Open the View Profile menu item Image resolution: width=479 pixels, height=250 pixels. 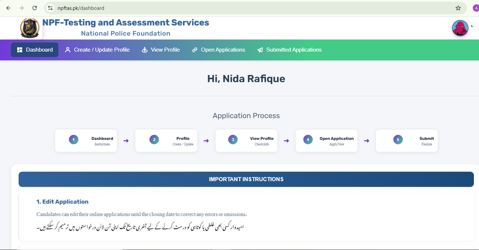tap(161, 50)
